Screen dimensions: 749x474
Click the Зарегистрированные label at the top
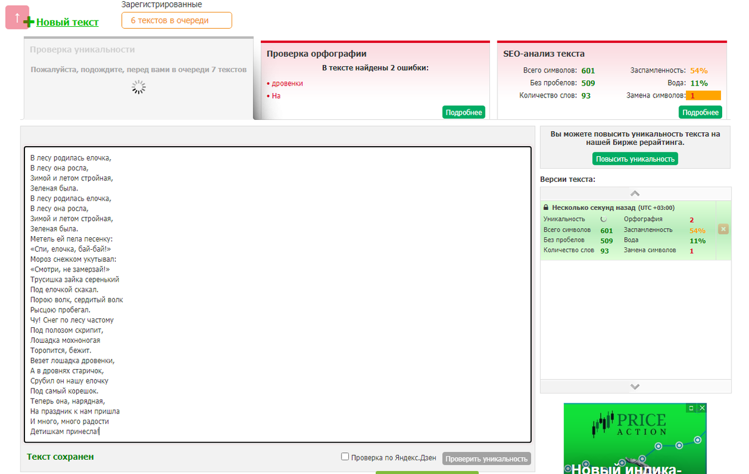click(x=162, y=5)
